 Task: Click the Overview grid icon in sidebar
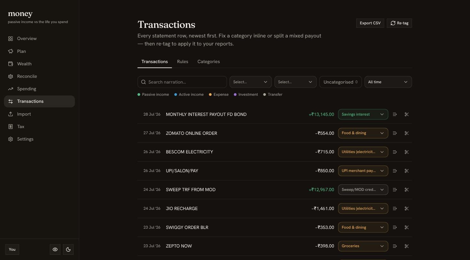pos(11,39)
